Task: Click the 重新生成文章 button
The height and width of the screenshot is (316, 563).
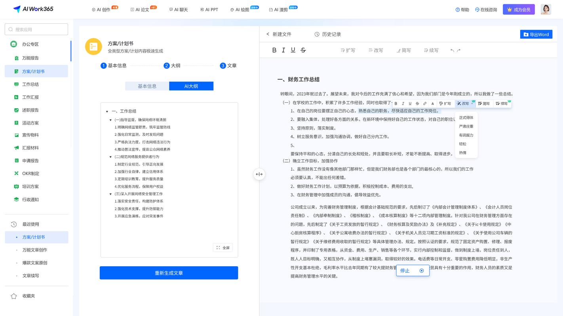Action: [x=169, y=273]
